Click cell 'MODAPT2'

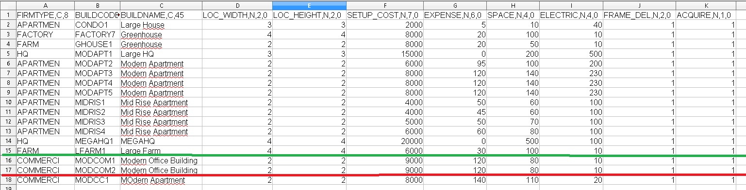pyautogui.click(x=97, y=63)
